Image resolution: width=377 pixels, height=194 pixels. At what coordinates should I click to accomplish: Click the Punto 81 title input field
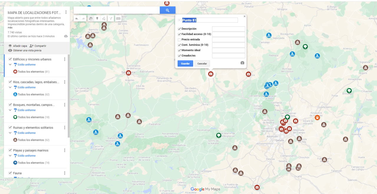(210, 20)
